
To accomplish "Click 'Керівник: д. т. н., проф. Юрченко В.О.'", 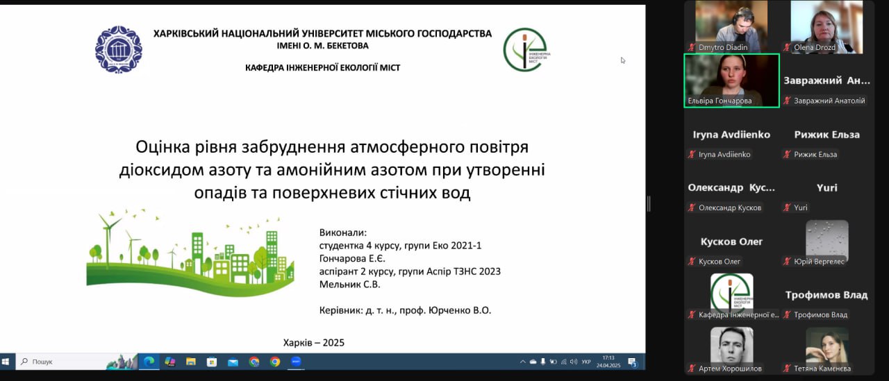I will click(x=405, y=310).
